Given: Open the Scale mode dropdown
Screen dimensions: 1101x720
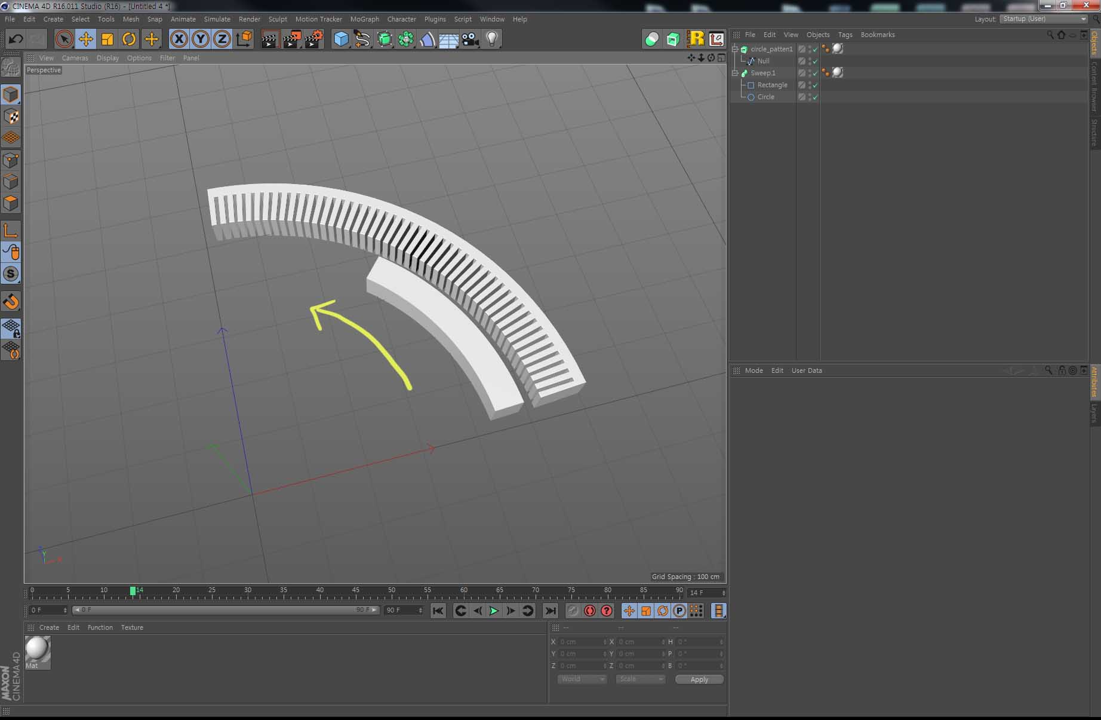Looking at the screenshot, I should (640, 679).
